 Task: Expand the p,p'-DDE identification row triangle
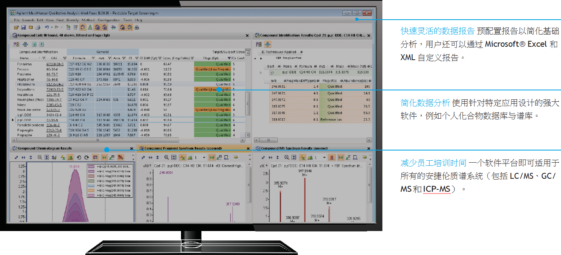pos(261,73)
